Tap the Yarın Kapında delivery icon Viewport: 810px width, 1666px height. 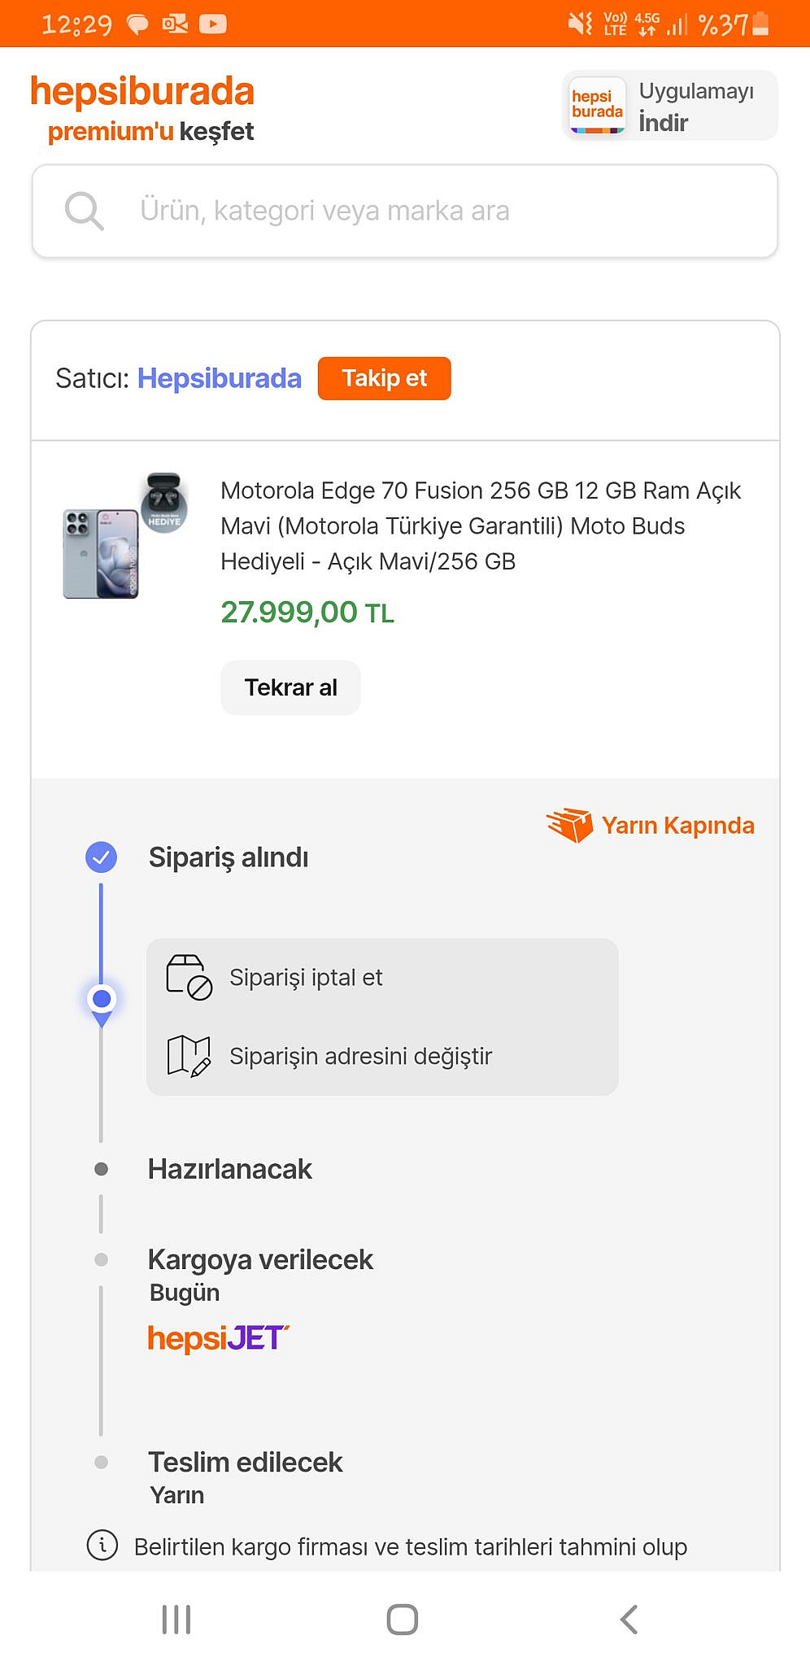569,825
